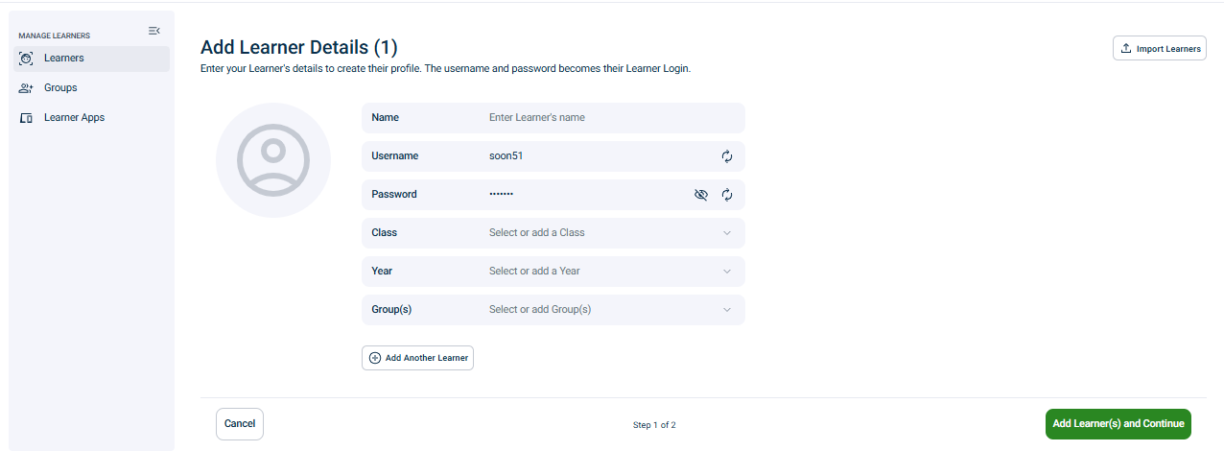Click the learner avatar placeholder
1224x451 pixels.
point(273,160)
